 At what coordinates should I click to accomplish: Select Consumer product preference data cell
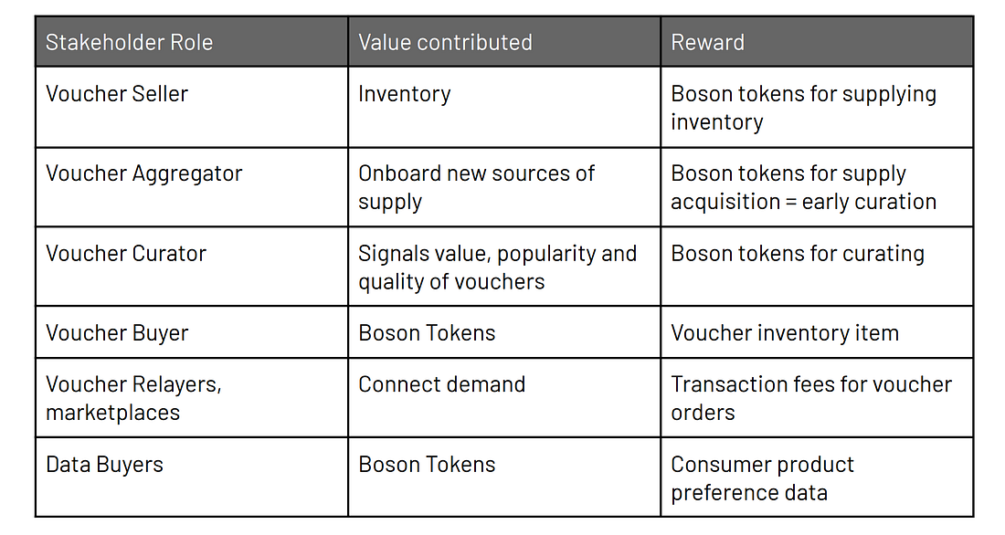coord(817,477)
